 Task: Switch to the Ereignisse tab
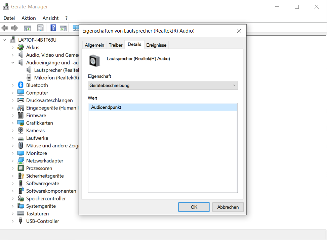click(x=156, y=45)
